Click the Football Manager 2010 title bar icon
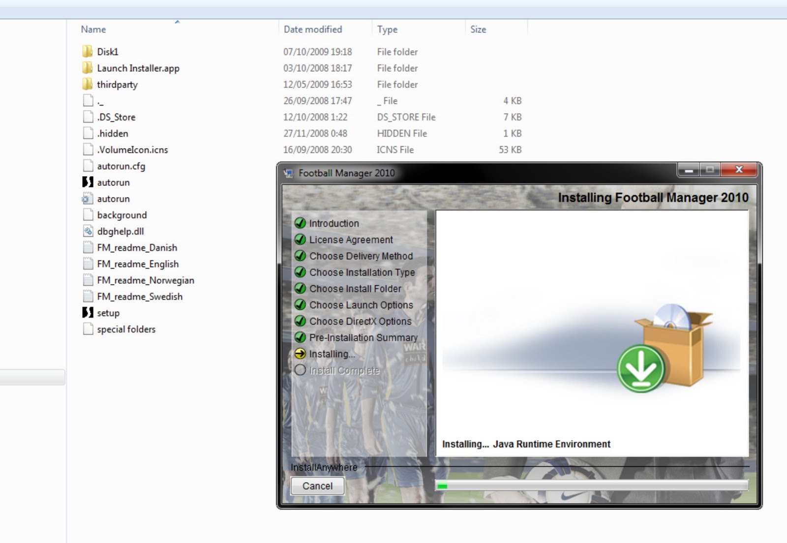The image size is (787, 543). pos(289,173)
